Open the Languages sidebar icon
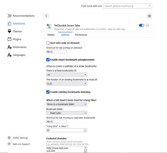The image size is (167, 153). [10, 55]
